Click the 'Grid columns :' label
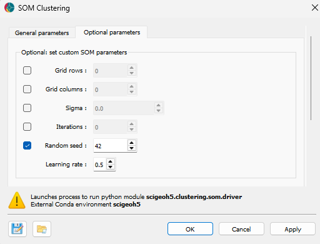 coord(66,89)
